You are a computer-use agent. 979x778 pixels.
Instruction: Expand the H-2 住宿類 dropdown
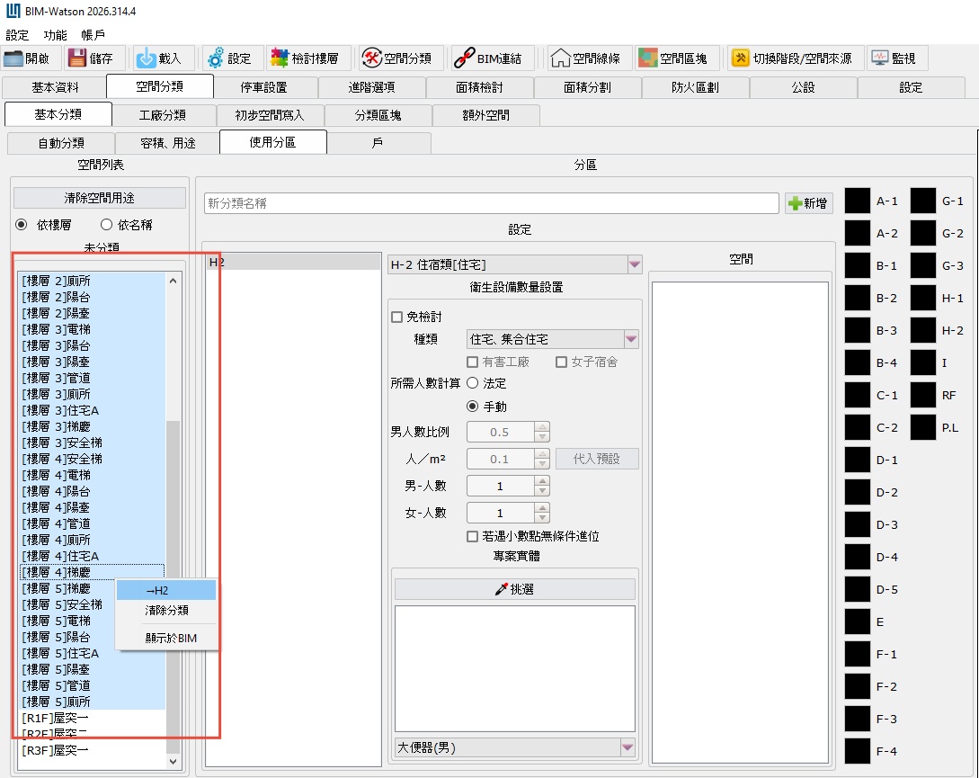[x=635, y=264]
